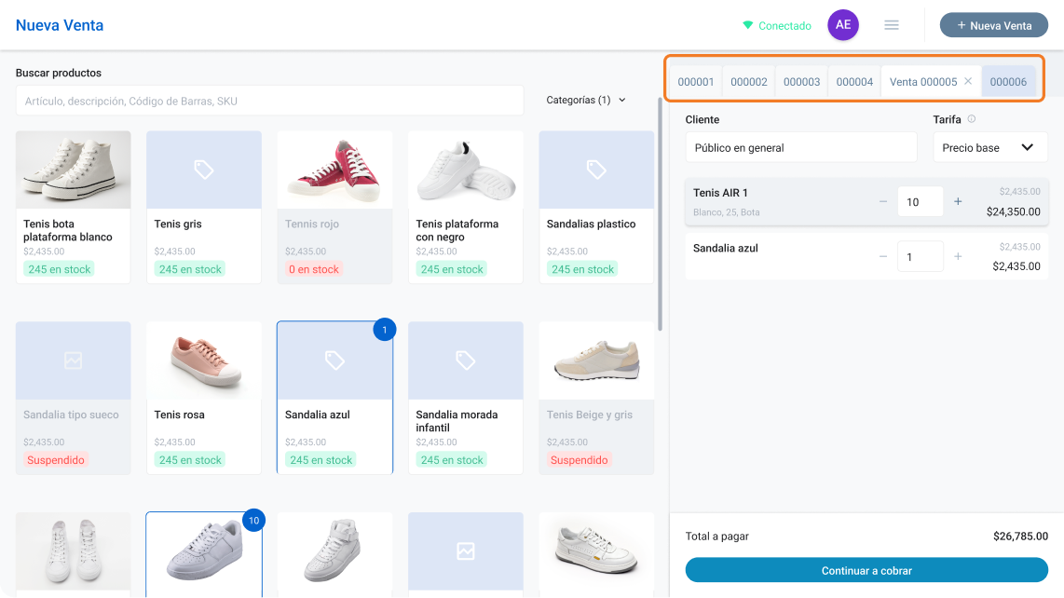Viewport: 1064px width, 598px height.
Task: Select white sneaker with yellow tag thumbnail
Action: click(596, 551)
